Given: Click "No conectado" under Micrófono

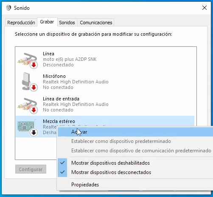Looking at the screenshot, I should pos(58,87).
